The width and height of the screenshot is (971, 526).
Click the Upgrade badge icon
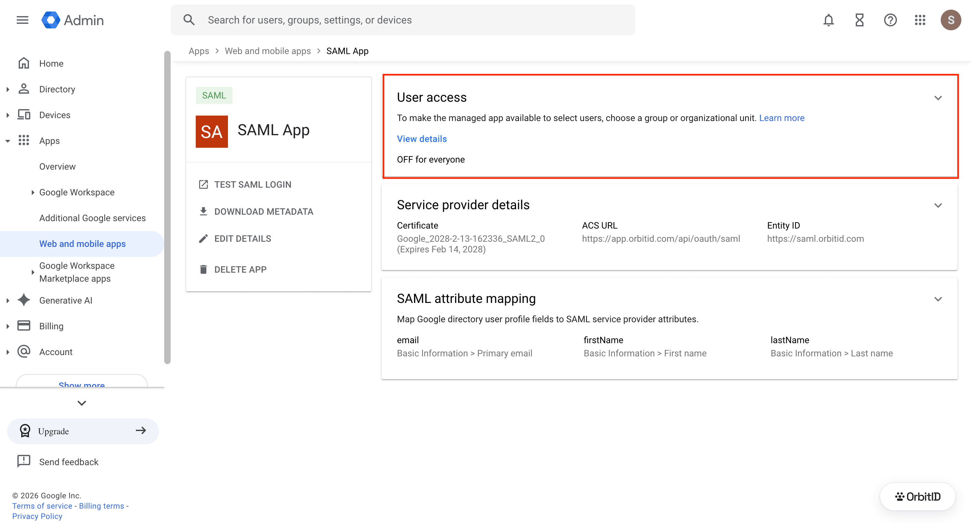pyautogui.click(x=25, y=431)
